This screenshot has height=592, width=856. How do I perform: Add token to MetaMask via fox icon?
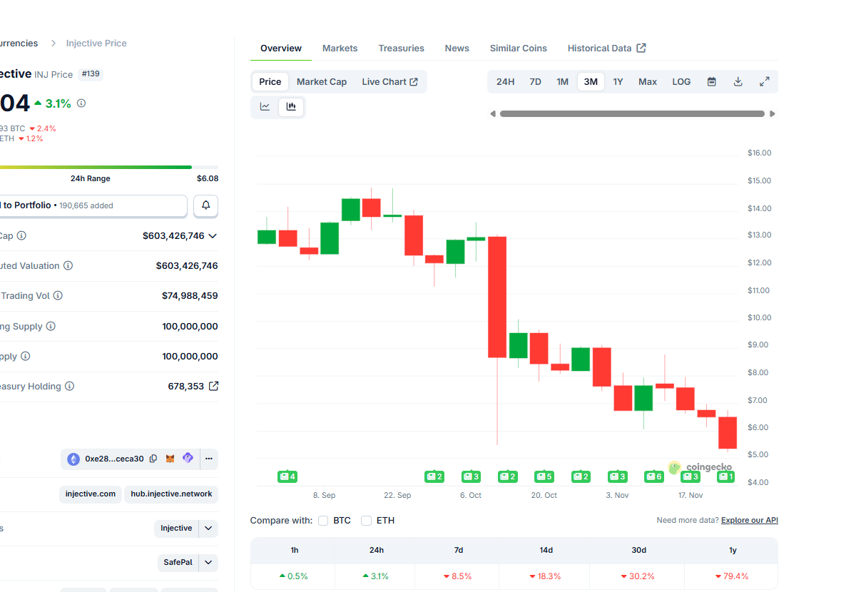(170, 459)
